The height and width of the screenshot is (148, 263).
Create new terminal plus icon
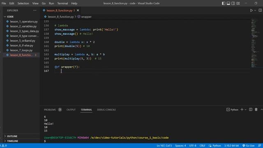tap(242, 110)
